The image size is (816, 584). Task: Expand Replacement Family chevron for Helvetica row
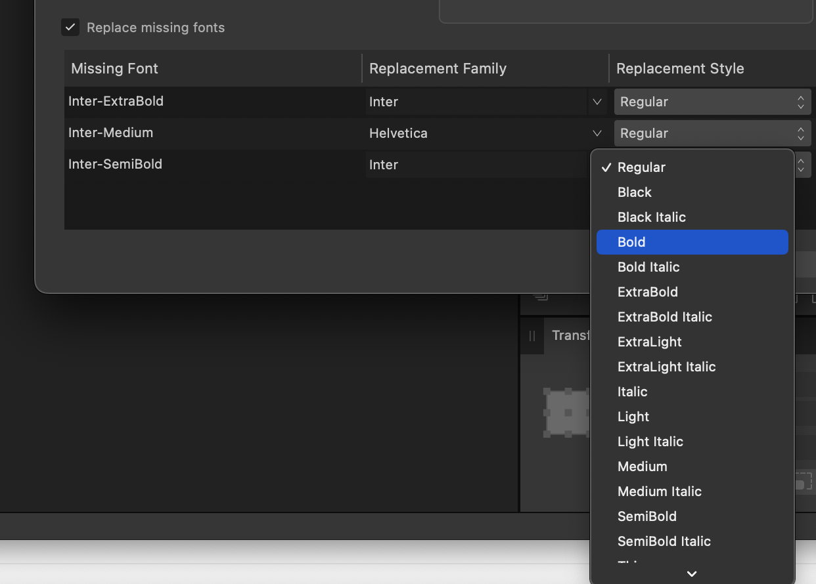click(597, 133)
